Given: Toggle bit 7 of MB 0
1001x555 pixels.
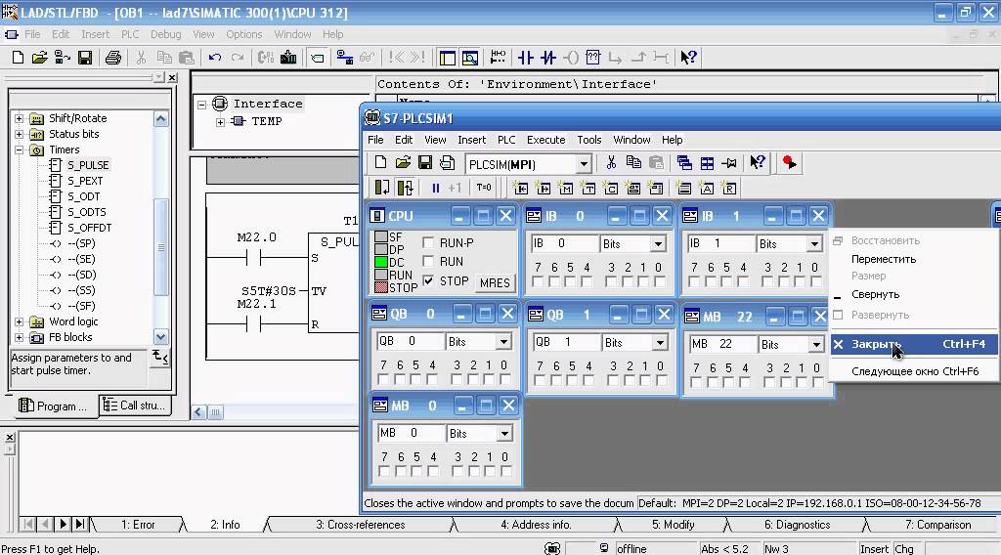Looking at the screenshot, I should point(384,471).
